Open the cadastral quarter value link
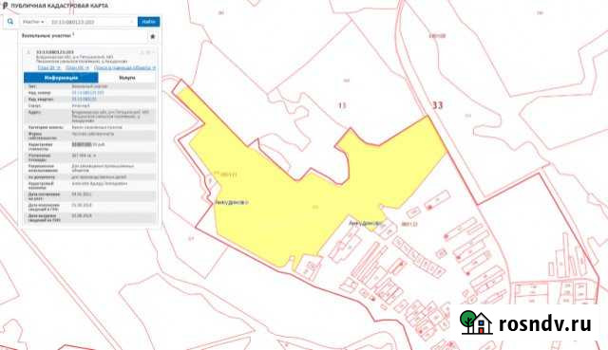608x350 pixels. [x=85, y=99]
